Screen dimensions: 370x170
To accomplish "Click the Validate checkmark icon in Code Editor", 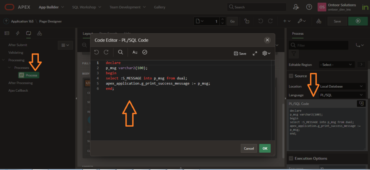I will 145,52.
